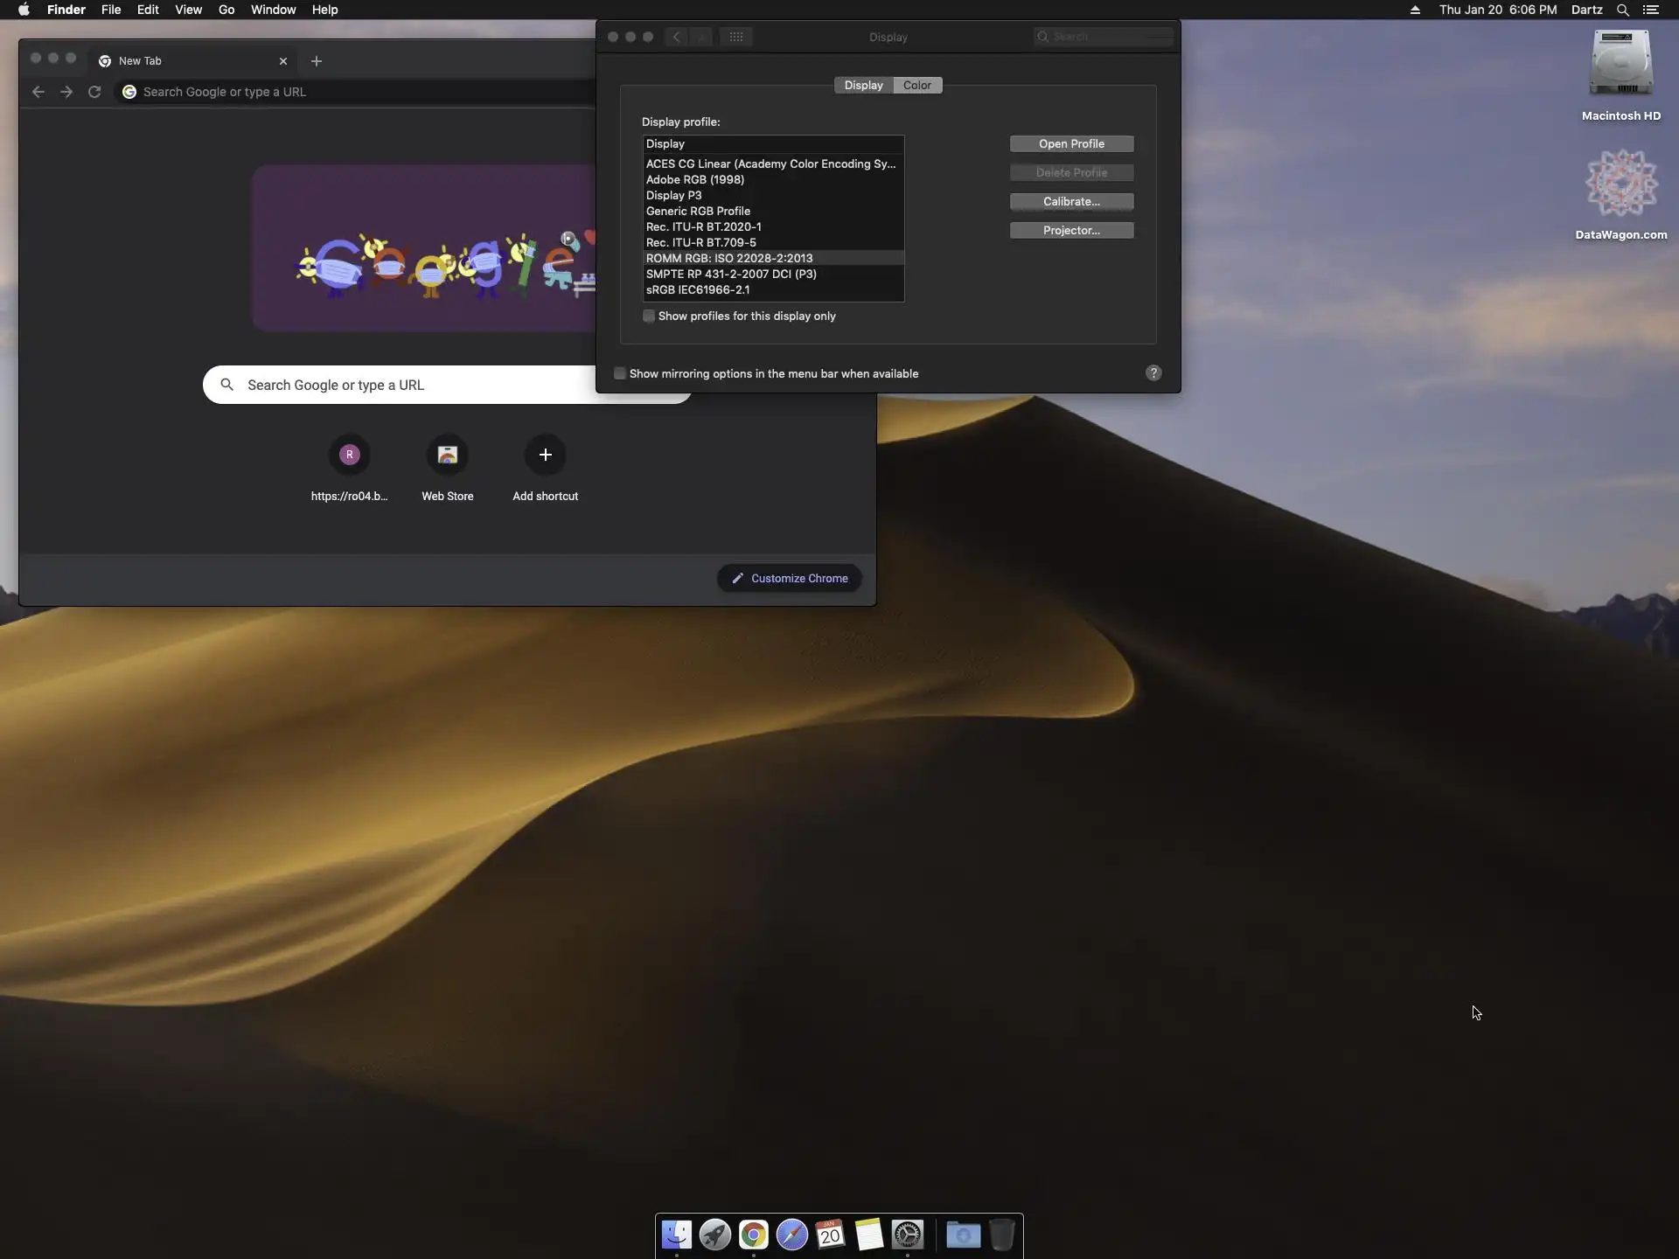Select sRGB IEC61966-2.1 profile
This screenshot has width=1679, height=1259.
click(x=697, y=290)
